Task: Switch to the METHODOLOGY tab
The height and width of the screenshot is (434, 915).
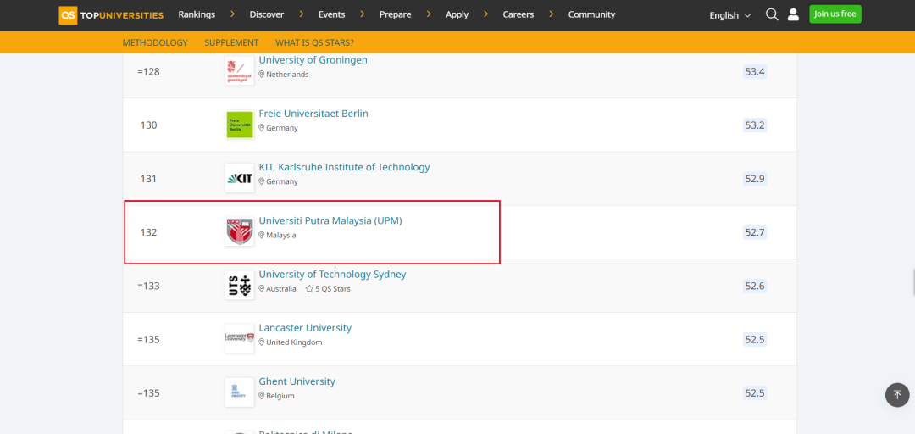Action: pos(155,42)
